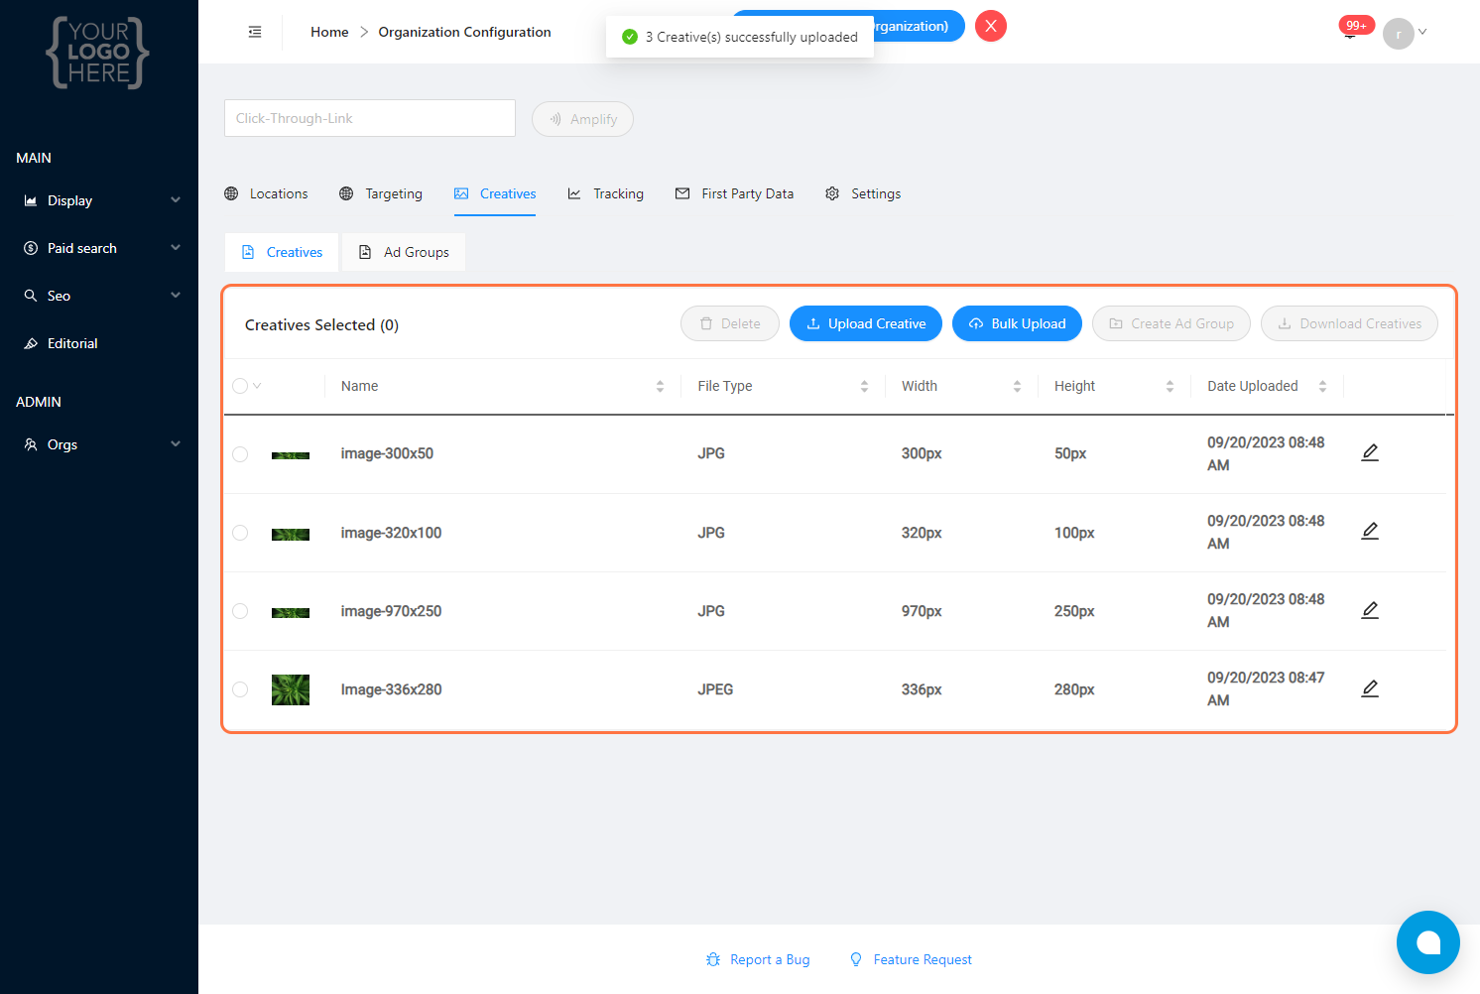Toggle the select-all checkbox in header
1480x994 pixels.
pyautogui.click(x=240, y=386)
